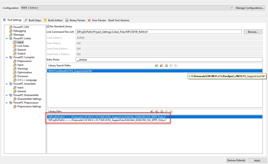Move library file down in list

171,111
